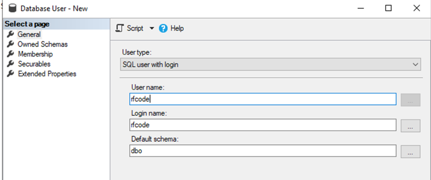Screen dimensions: 431x180
Task: Minimize the Database User window
Action: (x=360, y=8)
